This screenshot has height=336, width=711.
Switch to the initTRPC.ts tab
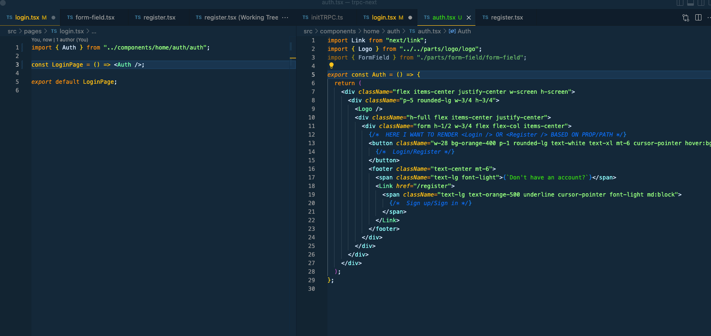tap(326, 18)
